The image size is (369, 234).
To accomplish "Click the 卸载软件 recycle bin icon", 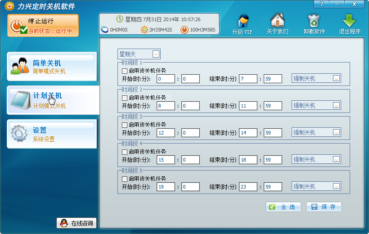I will coord(314,21).
